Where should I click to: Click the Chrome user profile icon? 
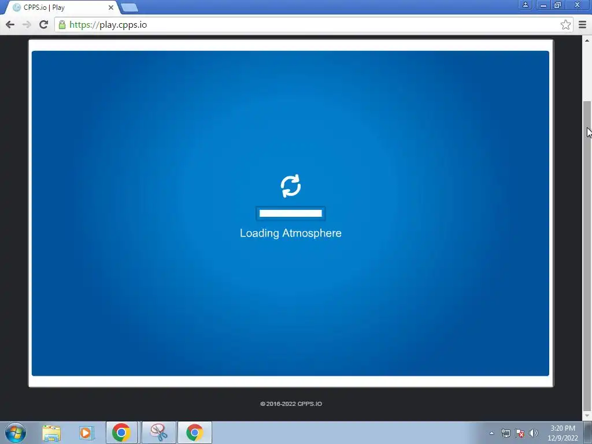click(x=525, y=5)
